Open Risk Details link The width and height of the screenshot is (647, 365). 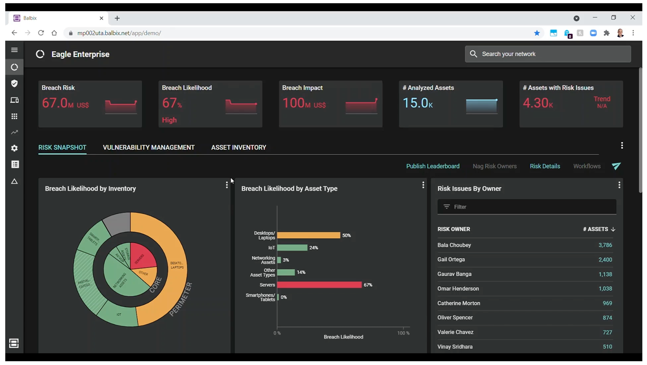[x=545, y=166]
